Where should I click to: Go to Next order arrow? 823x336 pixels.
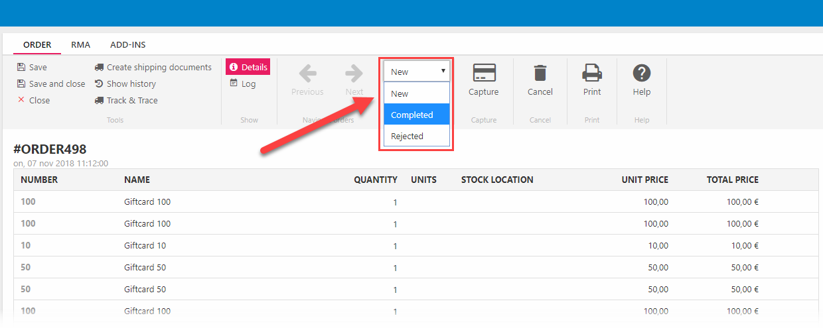354,74
